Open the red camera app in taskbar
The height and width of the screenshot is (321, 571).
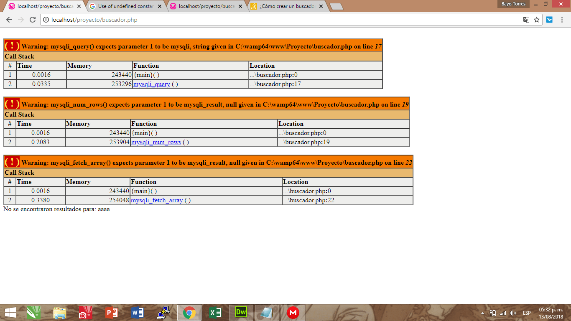[x=85, y=313]
